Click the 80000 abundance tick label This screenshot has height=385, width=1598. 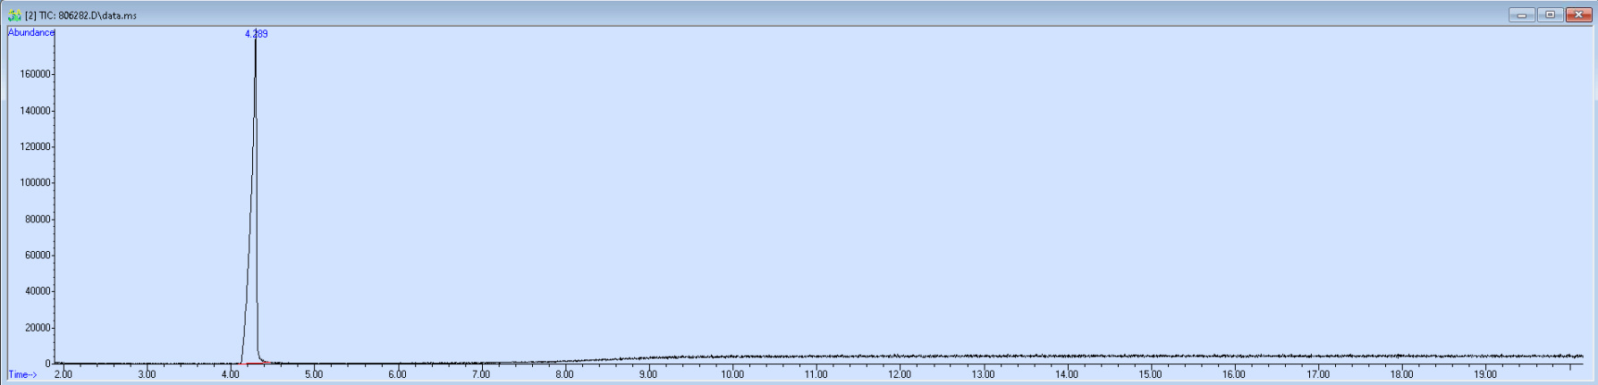pos(37,220)
